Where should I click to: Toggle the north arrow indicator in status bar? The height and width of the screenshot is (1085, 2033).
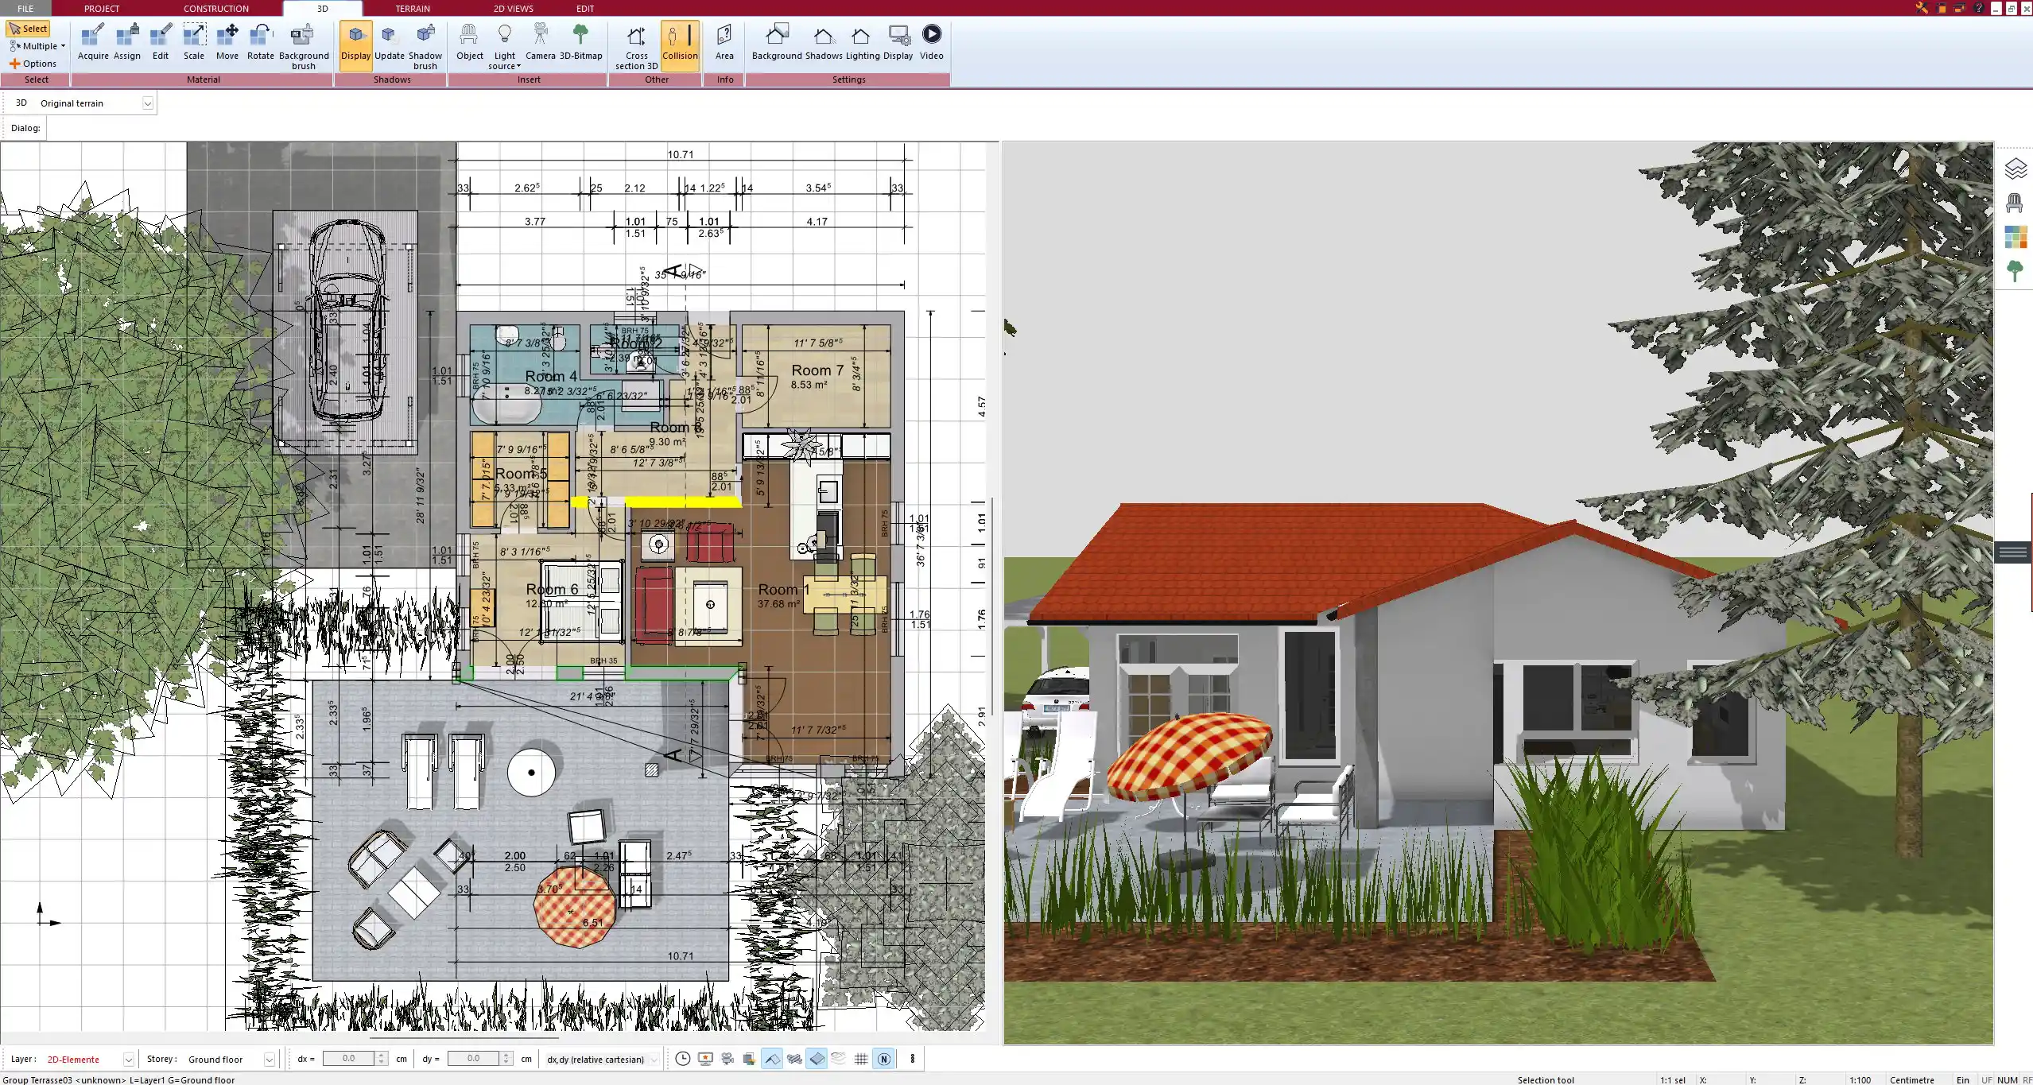883,1059
